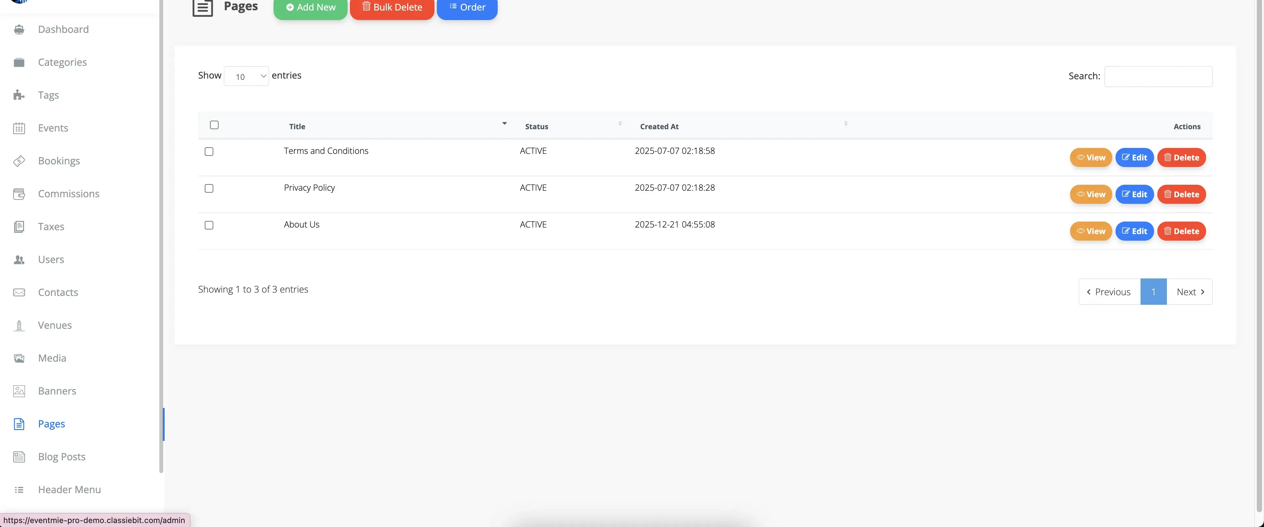1264x527 pixels.
Task: Sort table by the Title column arrow
Action: (504, 124)
